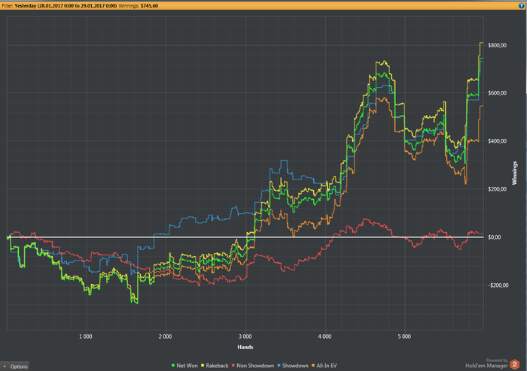The image size is (527, 371).
Task: Click the '2 000' hands axis label
Action: pyautogui.click(x=165, y=336)
